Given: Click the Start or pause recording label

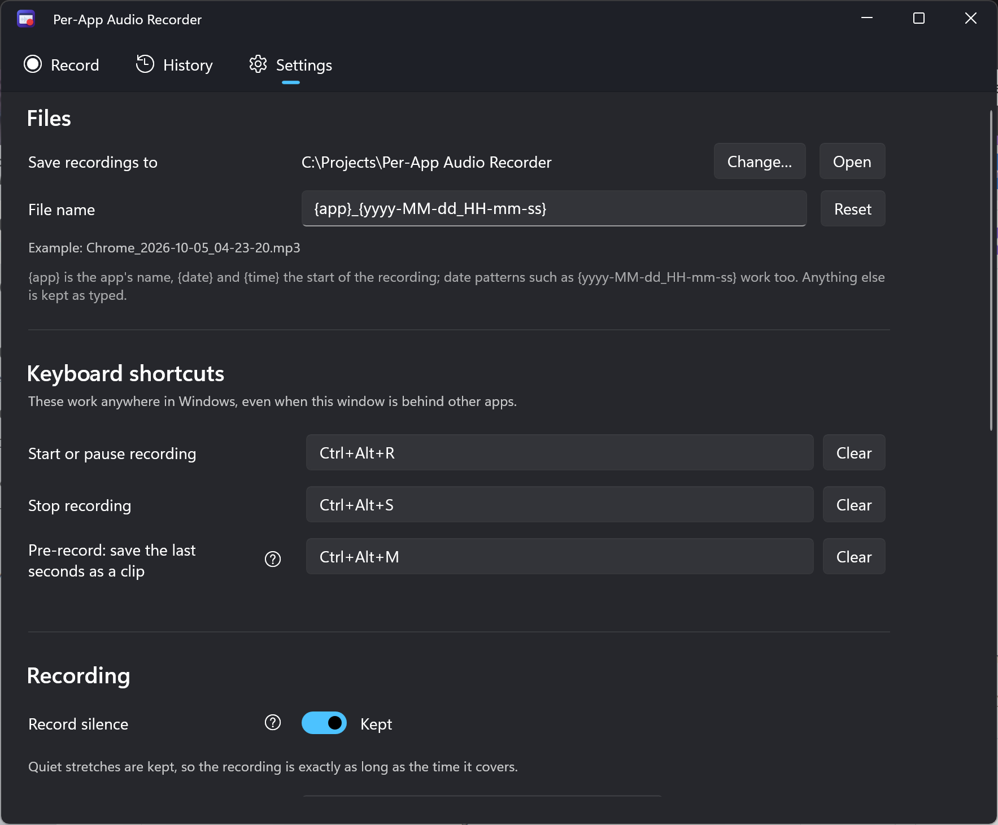Looking at the screenshot, I should [x=112, y=454].
